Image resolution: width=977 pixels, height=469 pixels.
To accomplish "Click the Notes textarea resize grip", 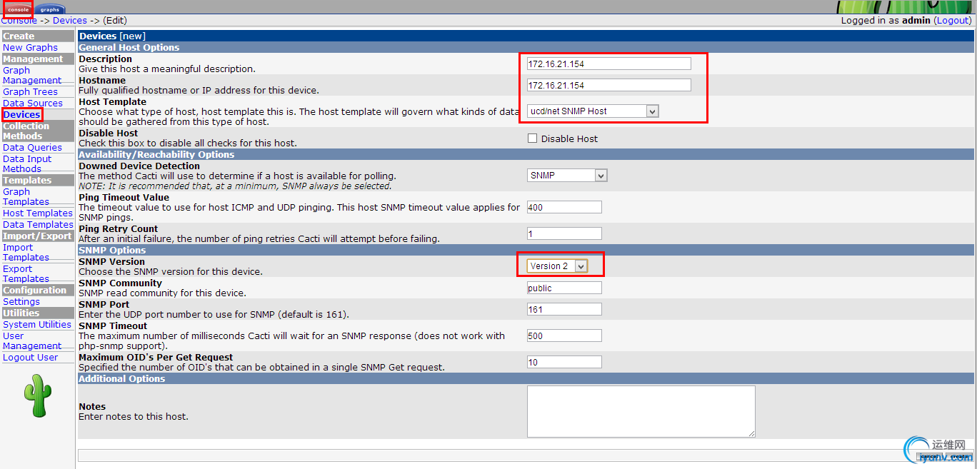I will pos(751,433).
